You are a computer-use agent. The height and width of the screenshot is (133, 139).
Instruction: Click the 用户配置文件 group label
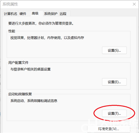[18, 63]
